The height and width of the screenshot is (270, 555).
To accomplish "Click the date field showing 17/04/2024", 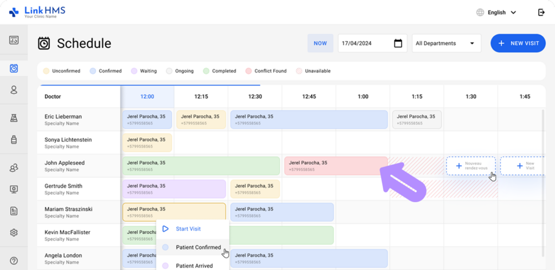I will tap(372, 43).
